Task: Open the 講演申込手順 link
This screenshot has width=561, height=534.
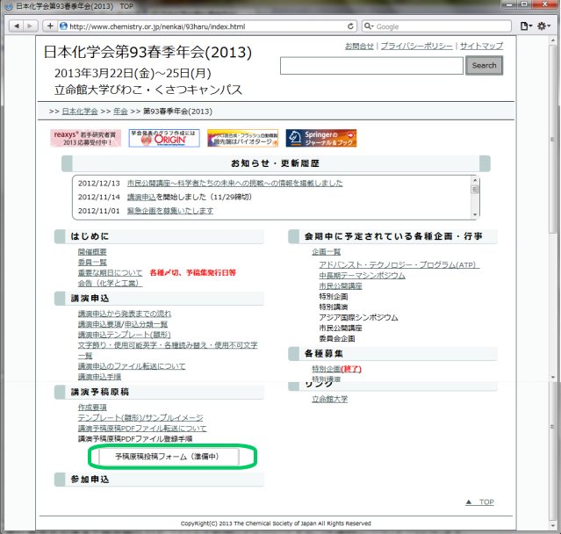Action: click(x=99, y=377)
